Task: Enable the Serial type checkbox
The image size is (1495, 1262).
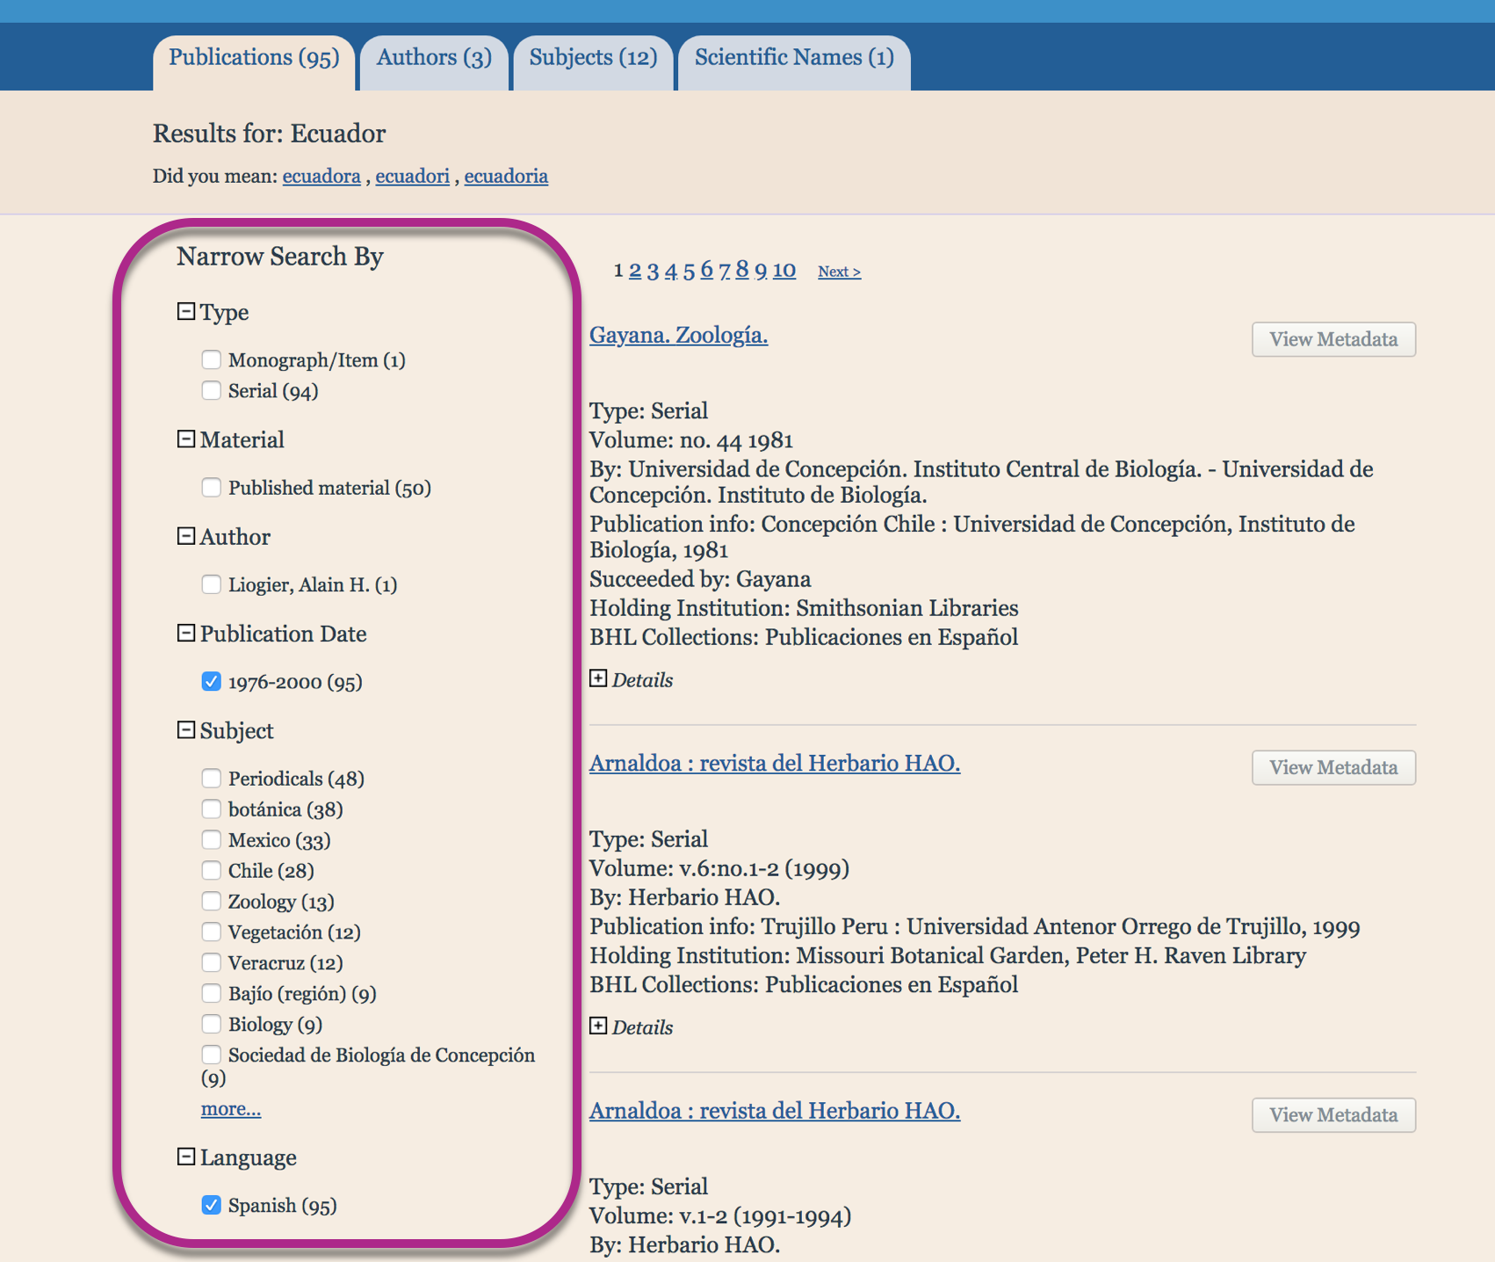Action: click(212, 391)
